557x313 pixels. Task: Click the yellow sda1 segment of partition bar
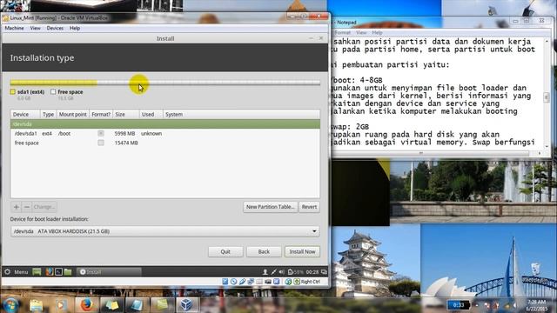point(53,83)
